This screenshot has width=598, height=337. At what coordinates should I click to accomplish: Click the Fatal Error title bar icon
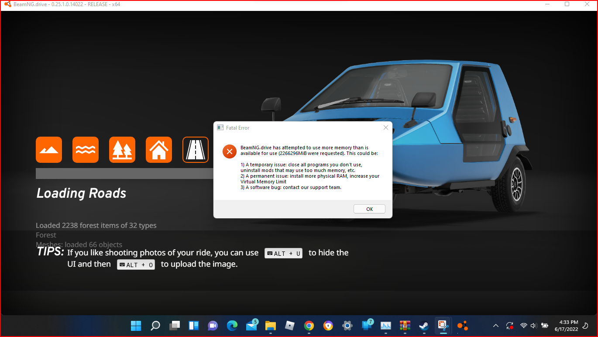(220, 128)
